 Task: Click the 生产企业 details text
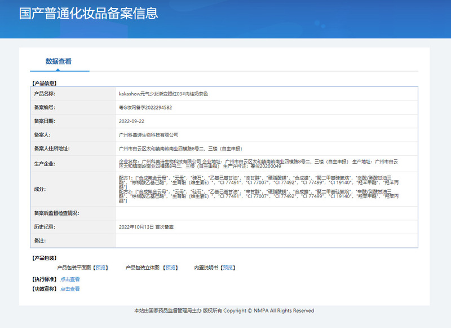pos(266,164)
